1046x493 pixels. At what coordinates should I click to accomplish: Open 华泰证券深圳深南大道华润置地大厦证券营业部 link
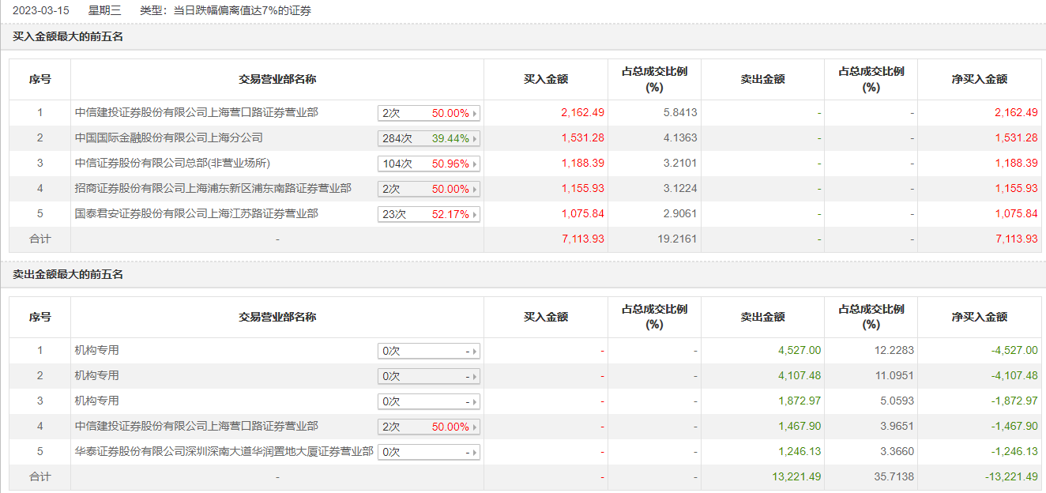coord(224,452)
